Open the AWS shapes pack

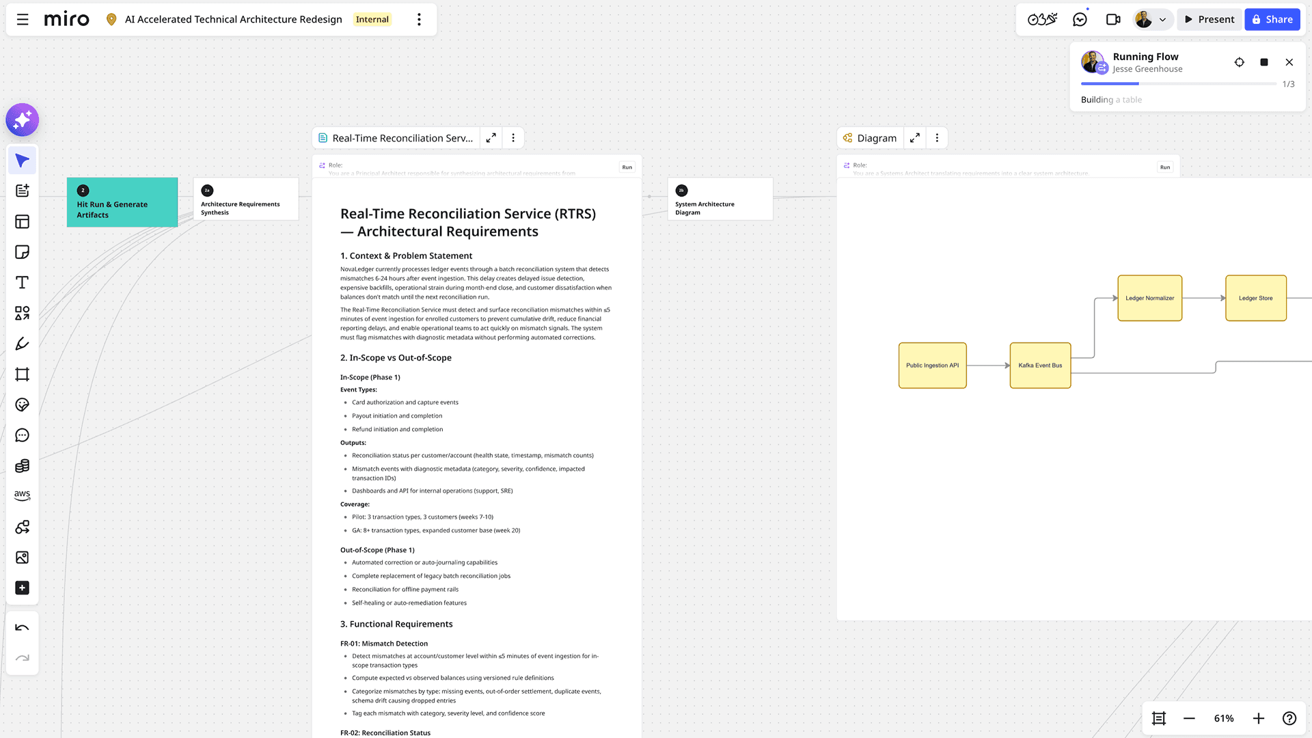(x=22, y=495)
